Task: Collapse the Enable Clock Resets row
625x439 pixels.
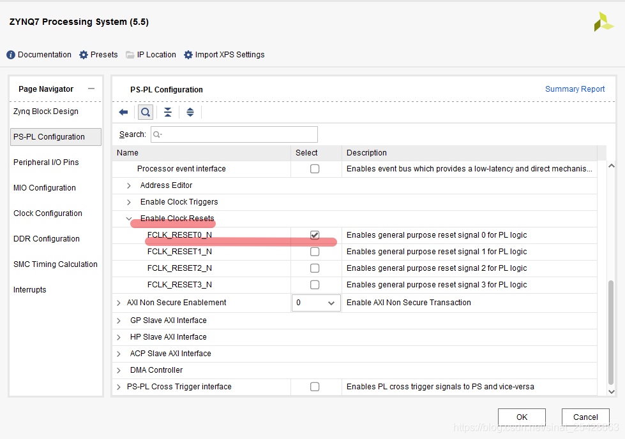Action: pyautogui.click(x=129, y=219)
